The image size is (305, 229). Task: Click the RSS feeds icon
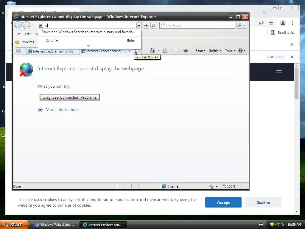tap(165, 51)
